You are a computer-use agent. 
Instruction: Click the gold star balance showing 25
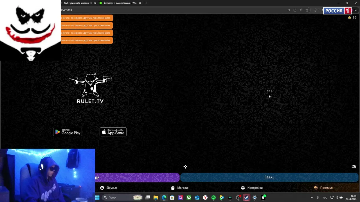352,17
